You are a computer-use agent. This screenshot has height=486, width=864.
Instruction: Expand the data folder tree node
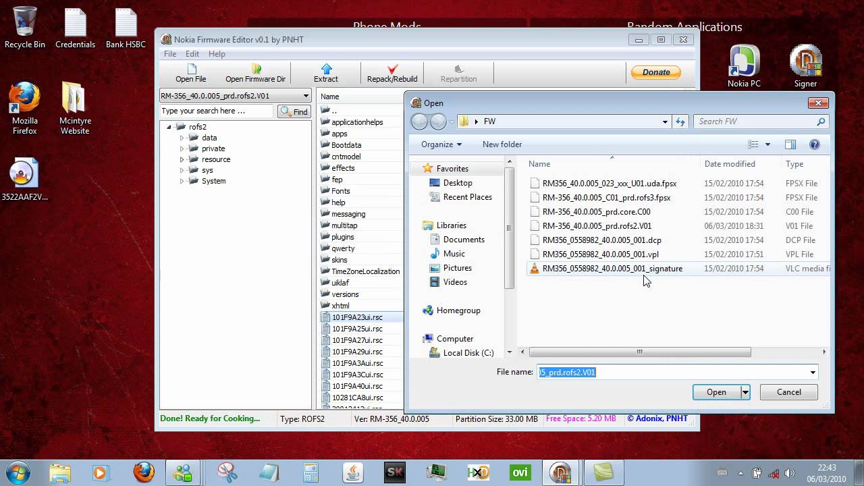click(x=182, y=138)
